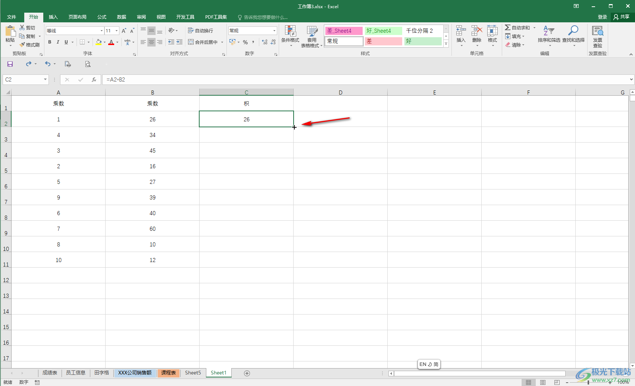The width and height of the screenshot is (635, 386).
Task: Click the Delete cells icon
Action: (477, 31)
